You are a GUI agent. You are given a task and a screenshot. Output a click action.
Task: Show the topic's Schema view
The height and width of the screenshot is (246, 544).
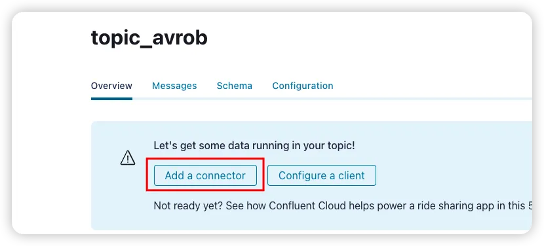point(235,86)
